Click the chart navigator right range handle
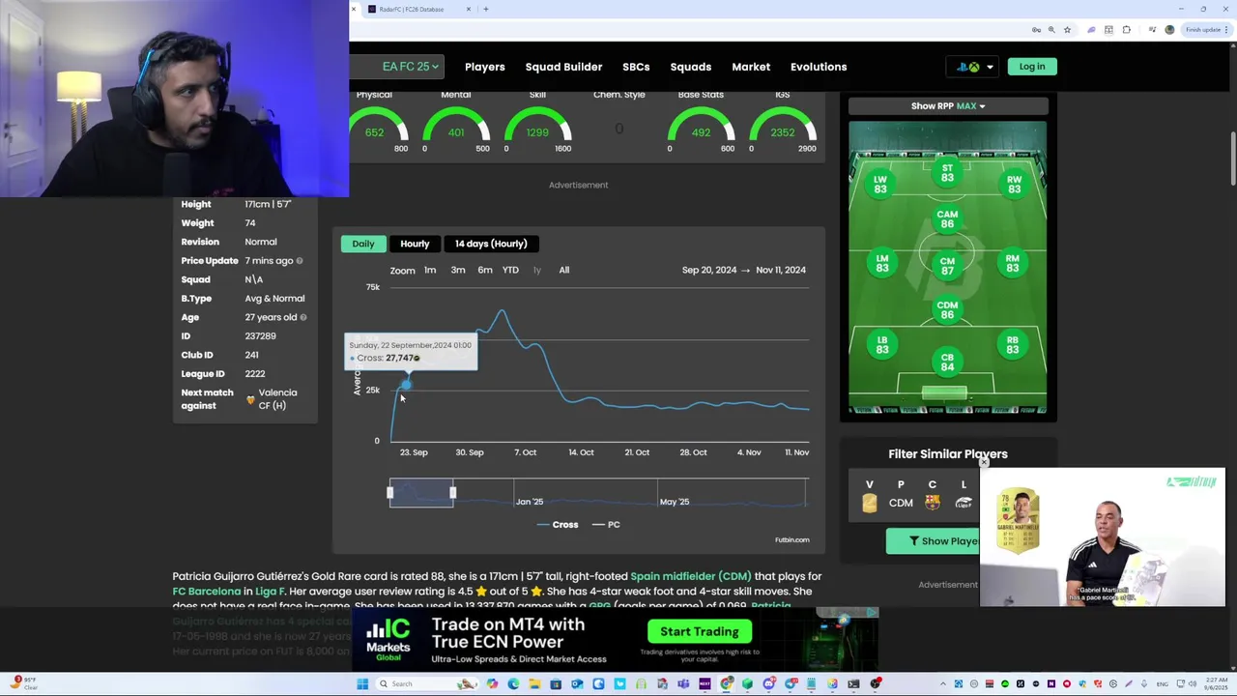The width and height of the screenshot is (1237, 696). [x=452, y=493]
